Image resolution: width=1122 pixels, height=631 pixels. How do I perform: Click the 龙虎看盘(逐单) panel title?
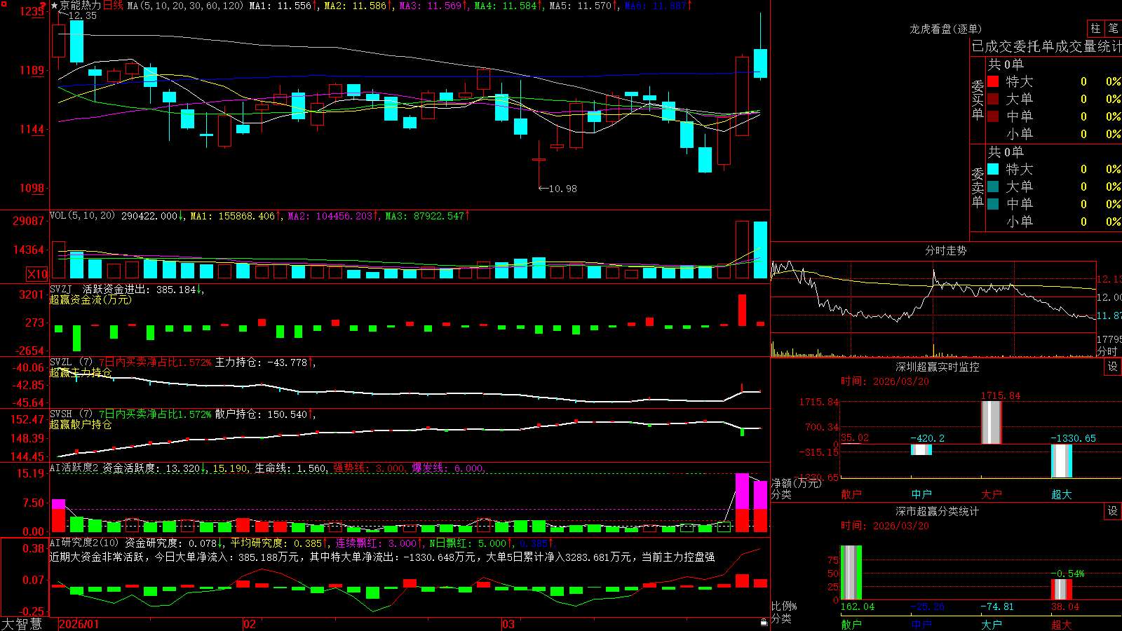[945, 29]
